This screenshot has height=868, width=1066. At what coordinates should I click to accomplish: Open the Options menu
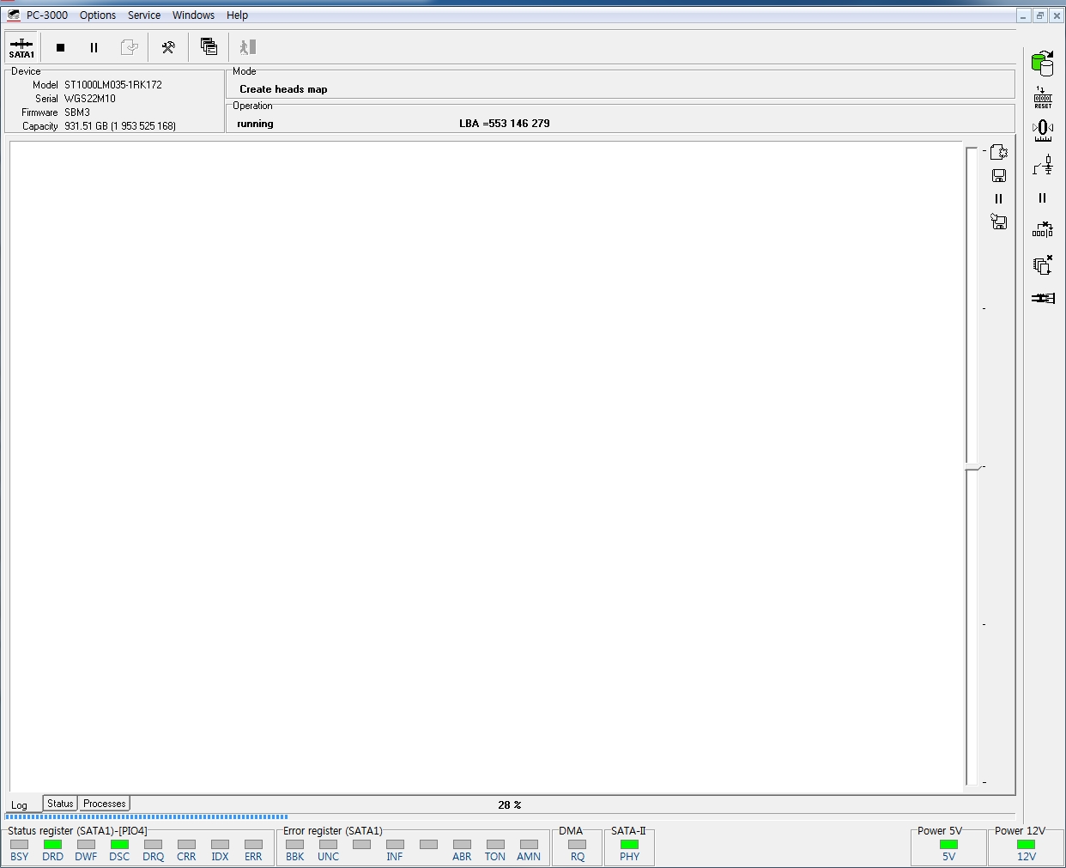98,15
